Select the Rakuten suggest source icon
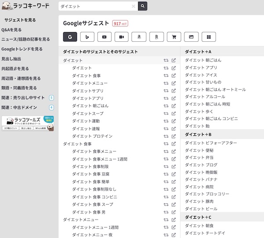 click(157, 37)
